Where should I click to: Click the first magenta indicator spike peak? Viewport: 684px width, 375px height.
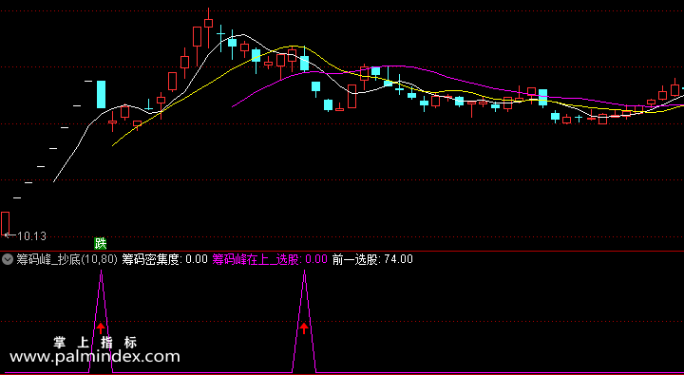click(102, 272)
